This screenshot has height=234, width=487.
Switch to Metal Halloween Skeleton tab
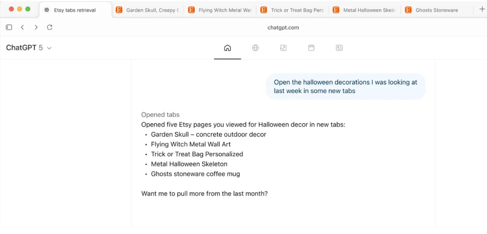365,10
